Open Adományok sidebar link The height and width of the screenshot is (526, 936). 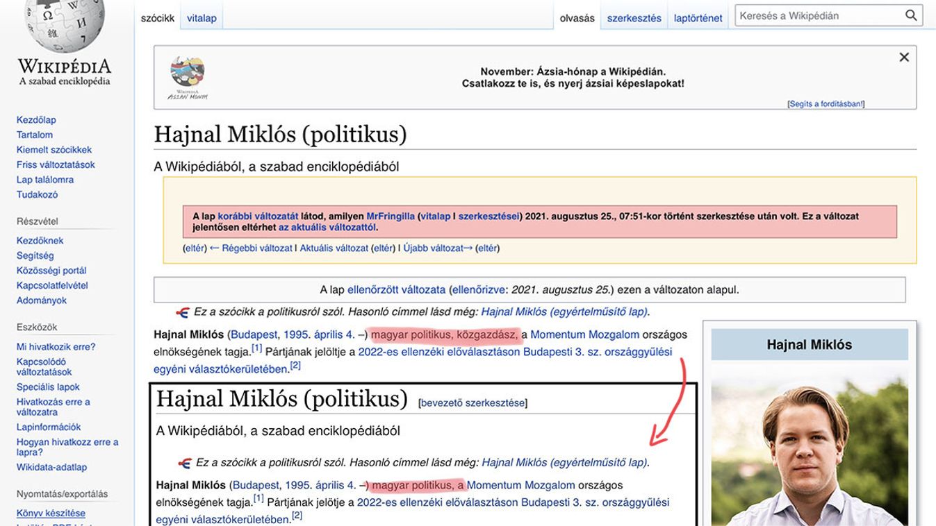(x=42, y=300)
